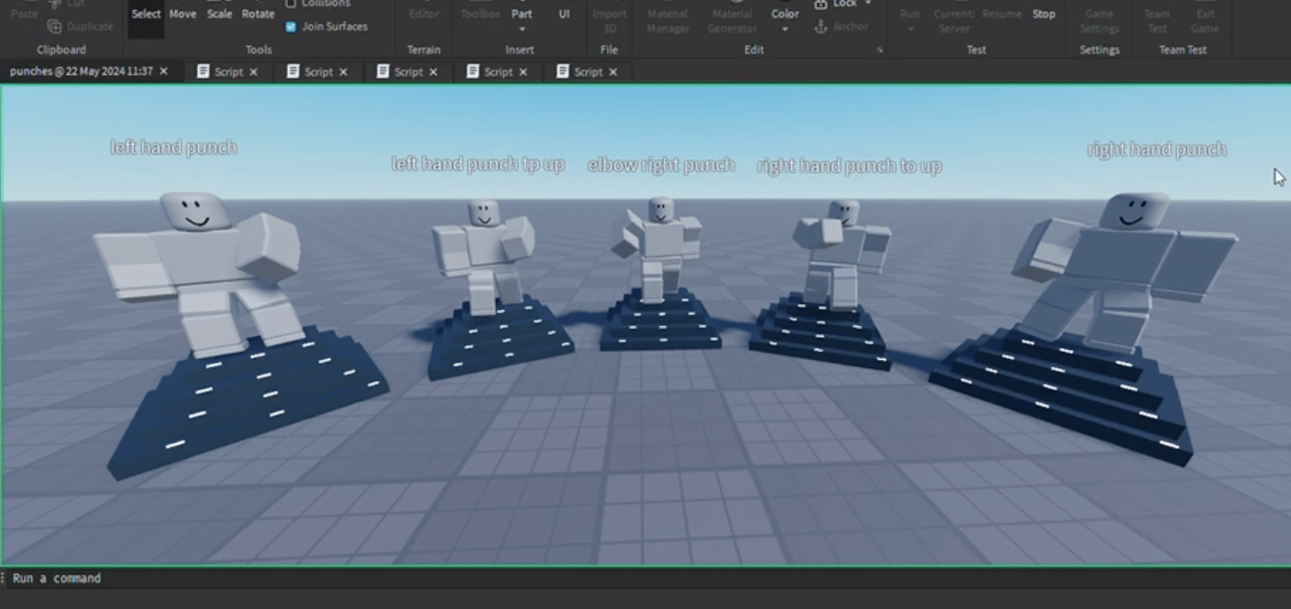Stop the running test
1291x609 pixels.
click(1043, 14)
